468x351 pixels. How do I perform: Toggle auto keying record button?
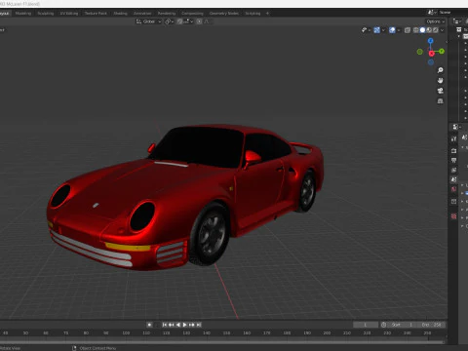[x=149, y=325]
